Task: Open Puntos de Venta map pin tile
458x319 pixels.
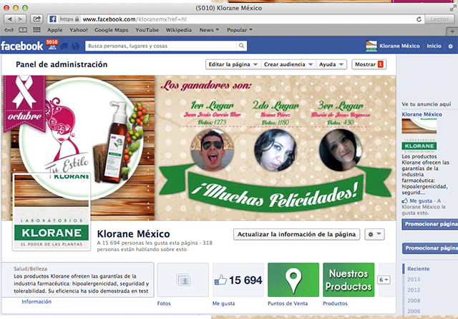Action: (x=293, y=280)
